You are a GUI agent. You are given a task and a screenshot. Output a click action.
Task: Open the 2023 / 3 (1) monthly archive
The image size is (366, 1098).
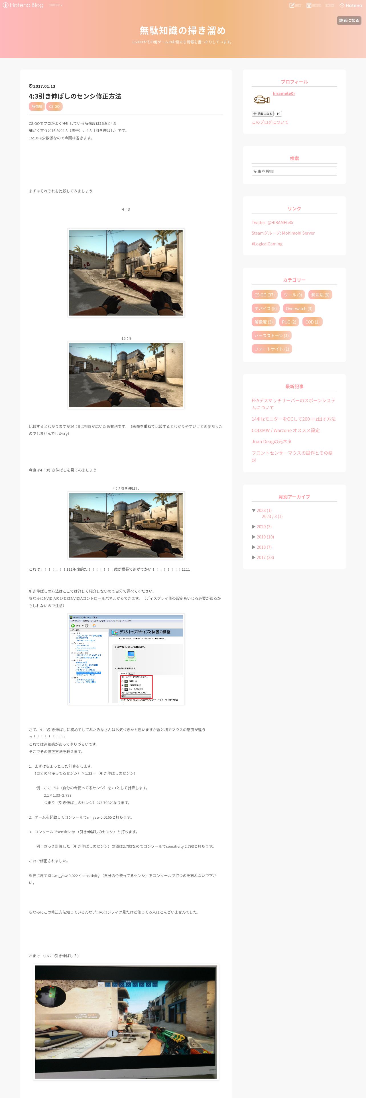(272, 516)
